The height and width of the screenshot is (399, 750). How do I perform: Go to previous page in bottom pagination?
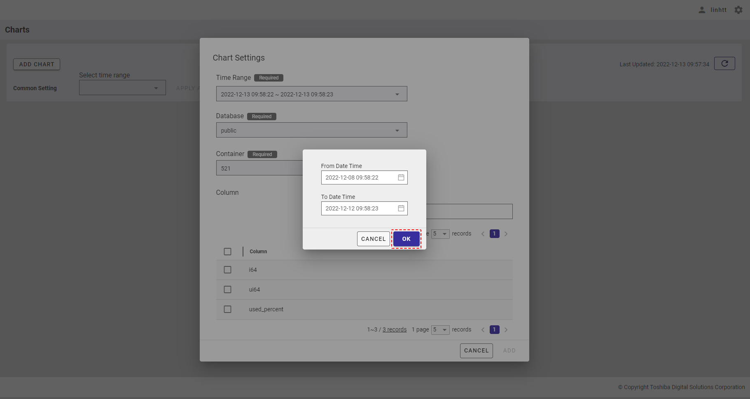(x=483, y=330)
